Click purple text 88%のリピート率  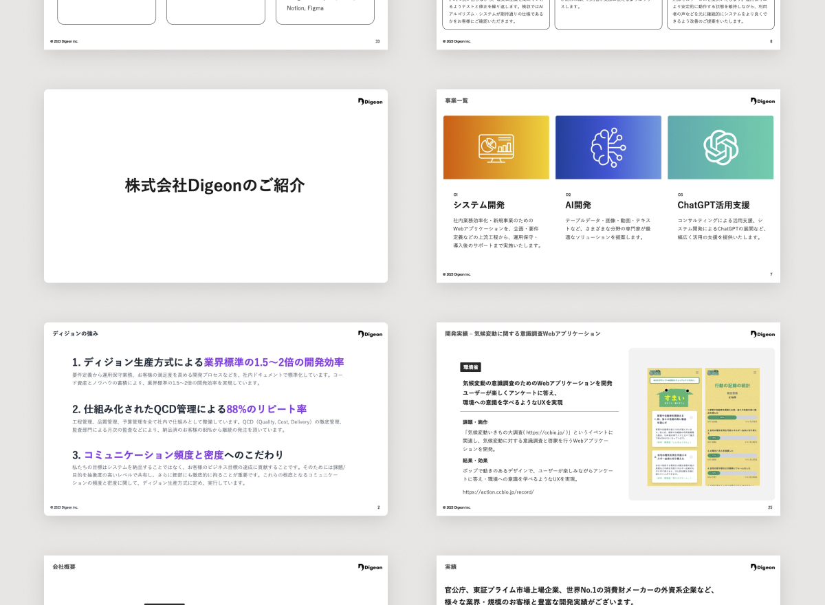click(266, 408)
